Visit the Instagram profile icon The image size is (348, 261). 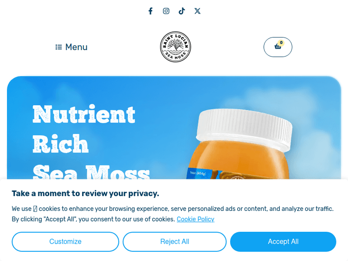[x=166, y=11]
